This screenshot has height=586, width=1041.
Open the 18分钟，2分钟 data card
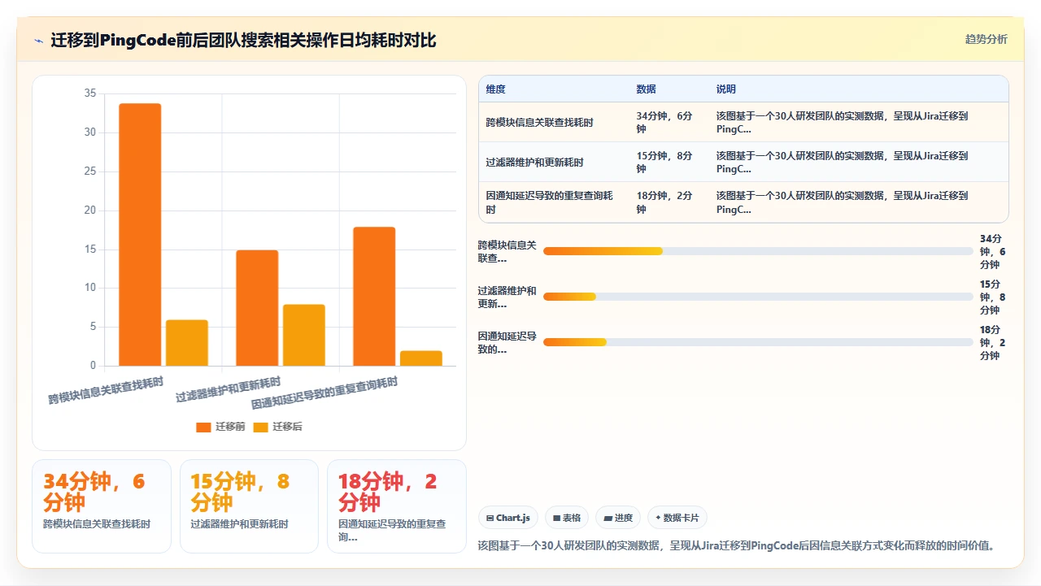pos(397,506)
